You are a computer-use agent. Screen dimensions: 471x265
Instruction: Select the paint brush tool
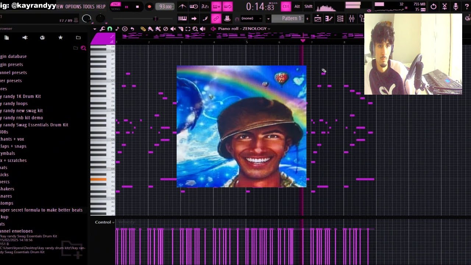pyautogui.click(x=151, y=29)
